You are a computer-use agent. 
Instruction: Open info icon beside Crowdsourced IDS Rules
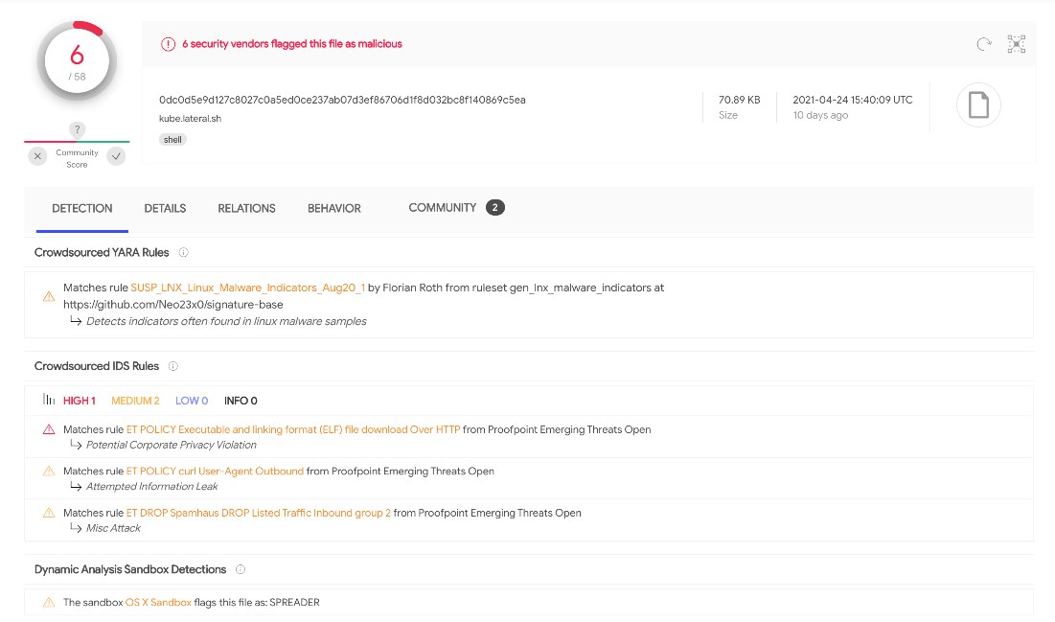coord(173,366)
